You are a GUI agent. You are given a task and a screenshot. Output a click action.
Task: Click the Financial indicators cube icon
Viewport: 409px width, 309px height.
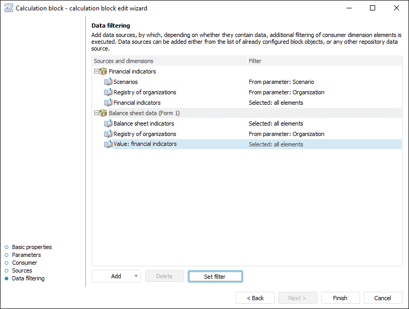[103, 71]
